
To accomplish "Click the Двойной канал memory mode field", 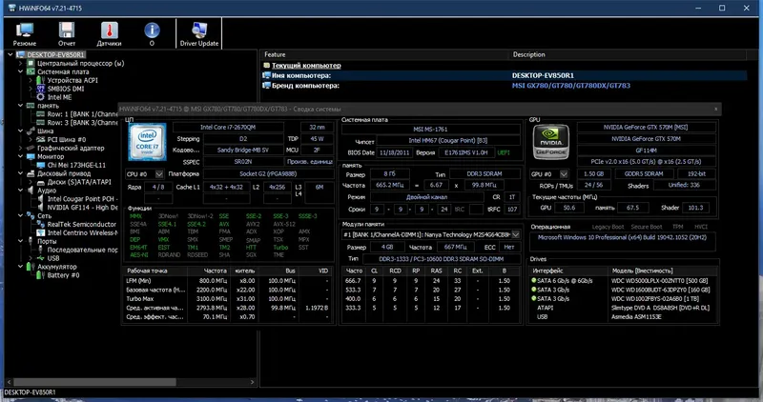I will (426, 197).
